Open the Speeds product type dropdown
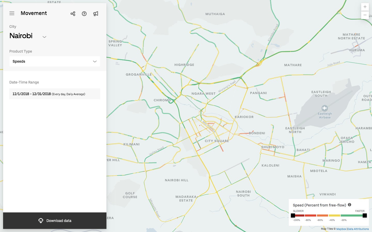The width and height of the screenshot is (372, 232). point(55,61)
